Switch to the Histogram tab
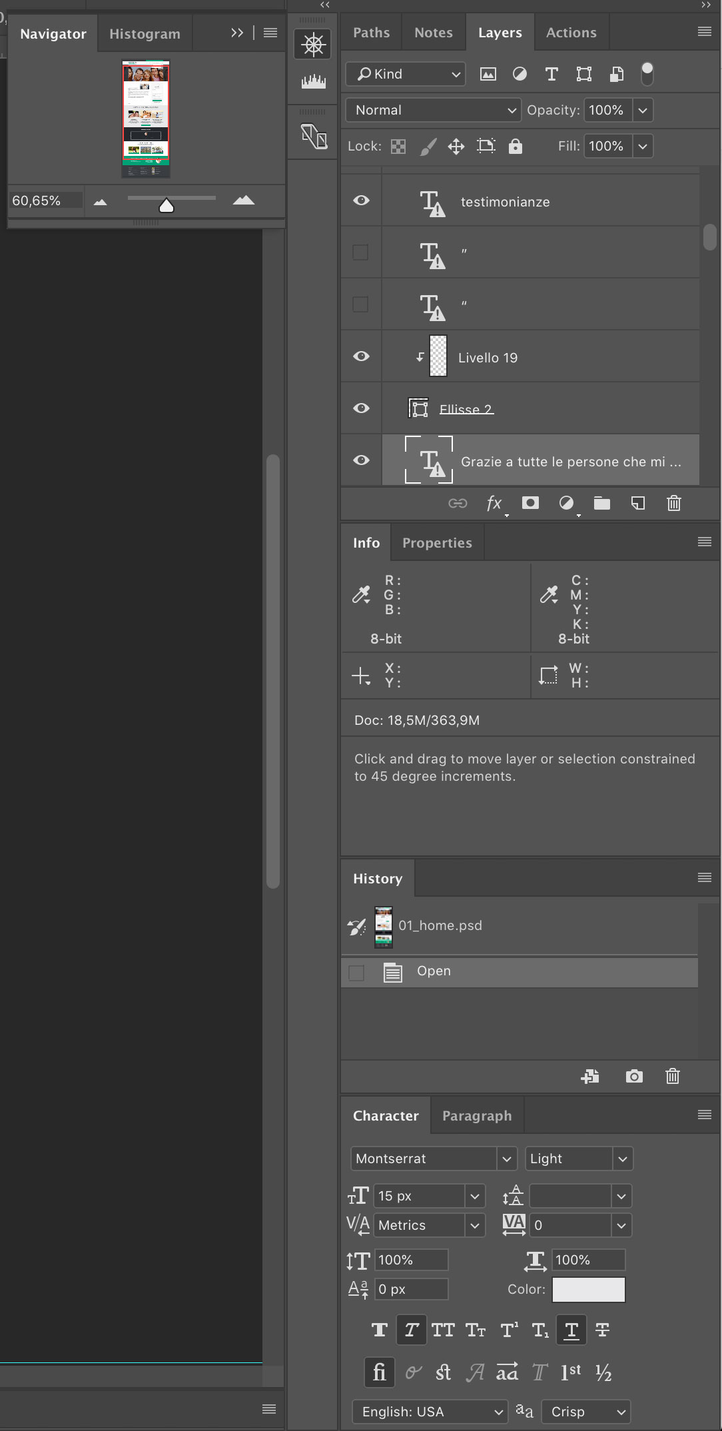Screen dimensions: 722x1431 [145, 34]
